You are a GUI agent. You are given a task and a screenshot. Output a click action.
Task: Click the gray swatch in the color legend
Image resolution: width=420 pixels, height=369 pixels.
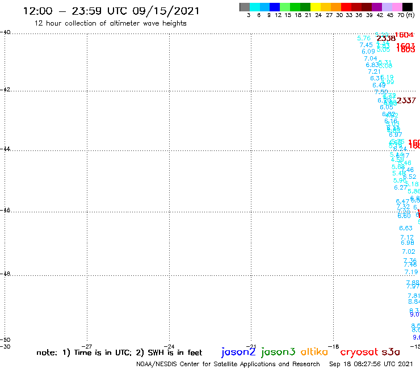click(245, 7)
